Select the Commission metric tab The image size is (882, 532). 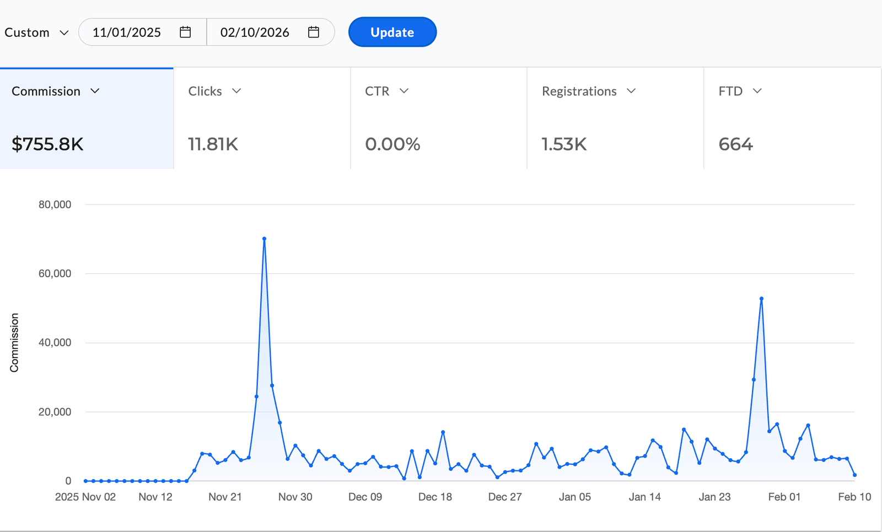(87, 118)
